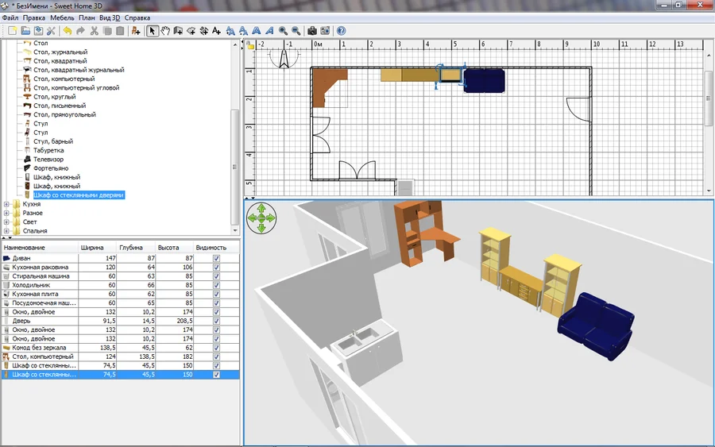Click the Add furniture to home icon
Screen dimensions: 715x447
pyautogui.click(x=136, y=31)
